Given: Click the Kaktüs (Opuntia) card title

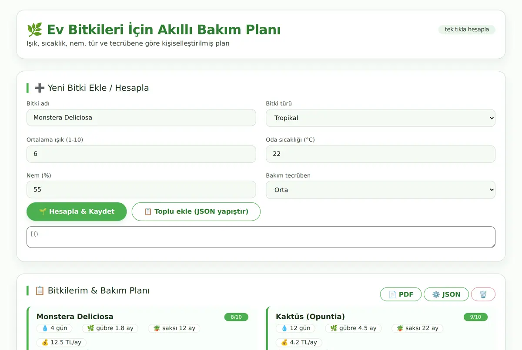Looking at the screenshot, I should 310,317.
